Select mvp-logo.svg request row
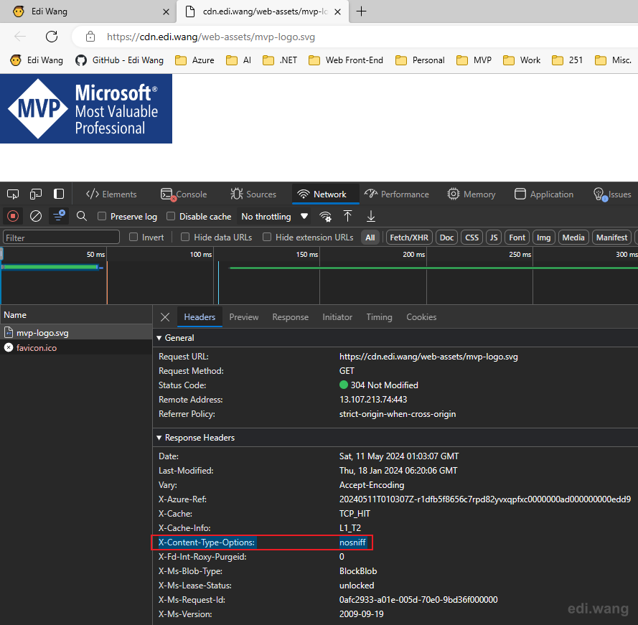This screenshot has width=638, height=625. coord(76,333)
